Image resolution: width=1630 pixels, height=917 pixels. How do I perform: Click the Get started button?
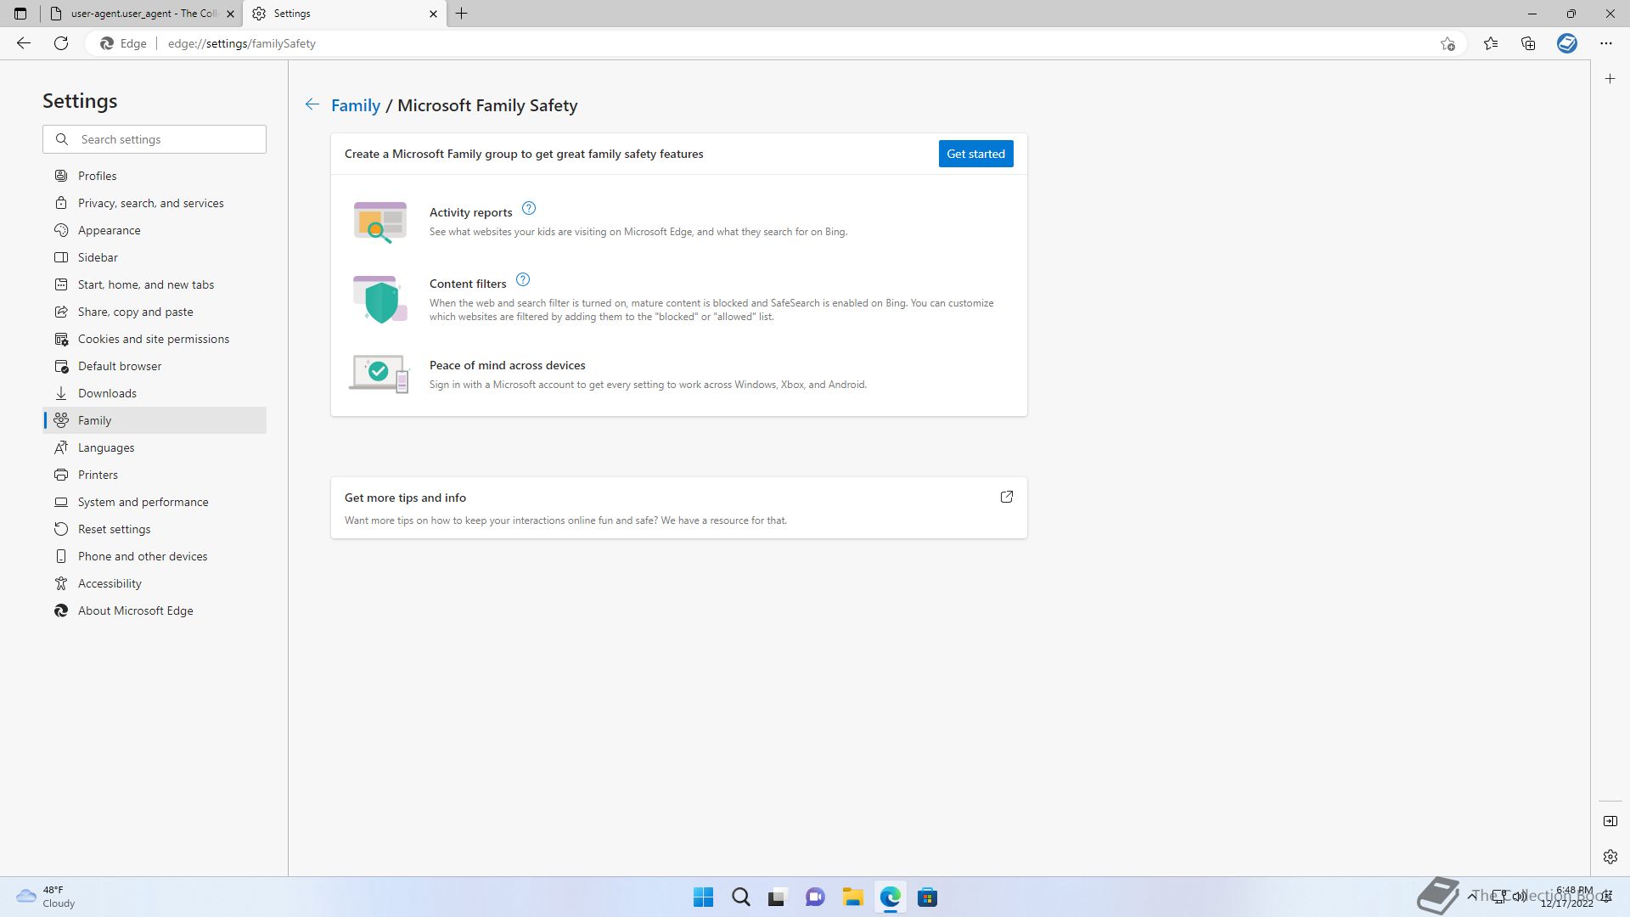[x=975, y=154]
